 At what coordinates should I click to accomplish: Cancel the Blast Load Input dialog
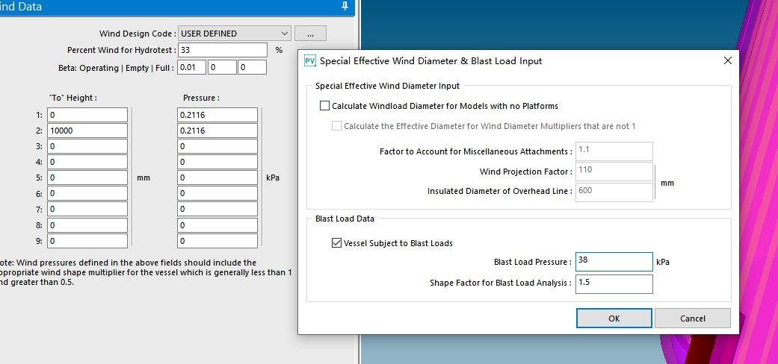[x=693, y=318]
